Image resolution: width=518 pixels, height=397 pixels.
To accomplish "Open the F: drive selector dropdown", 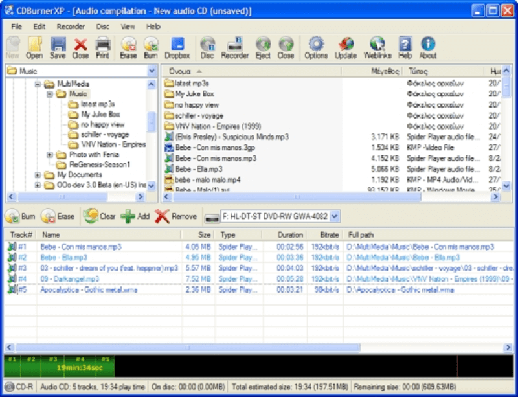I will 334,216.
